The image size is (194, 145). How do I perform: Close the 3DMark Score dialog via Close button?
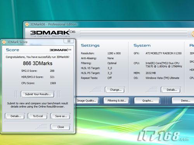pos(61,127)
